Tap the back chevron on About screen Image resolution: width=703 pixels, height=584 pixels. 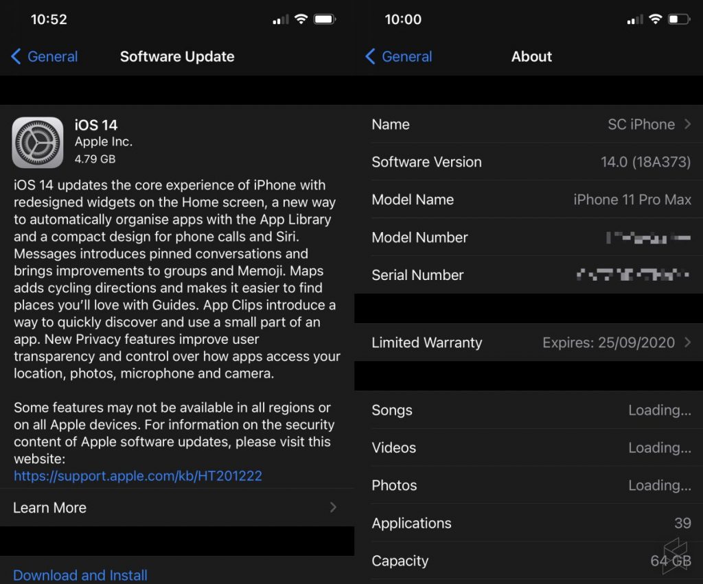point(370,56)
